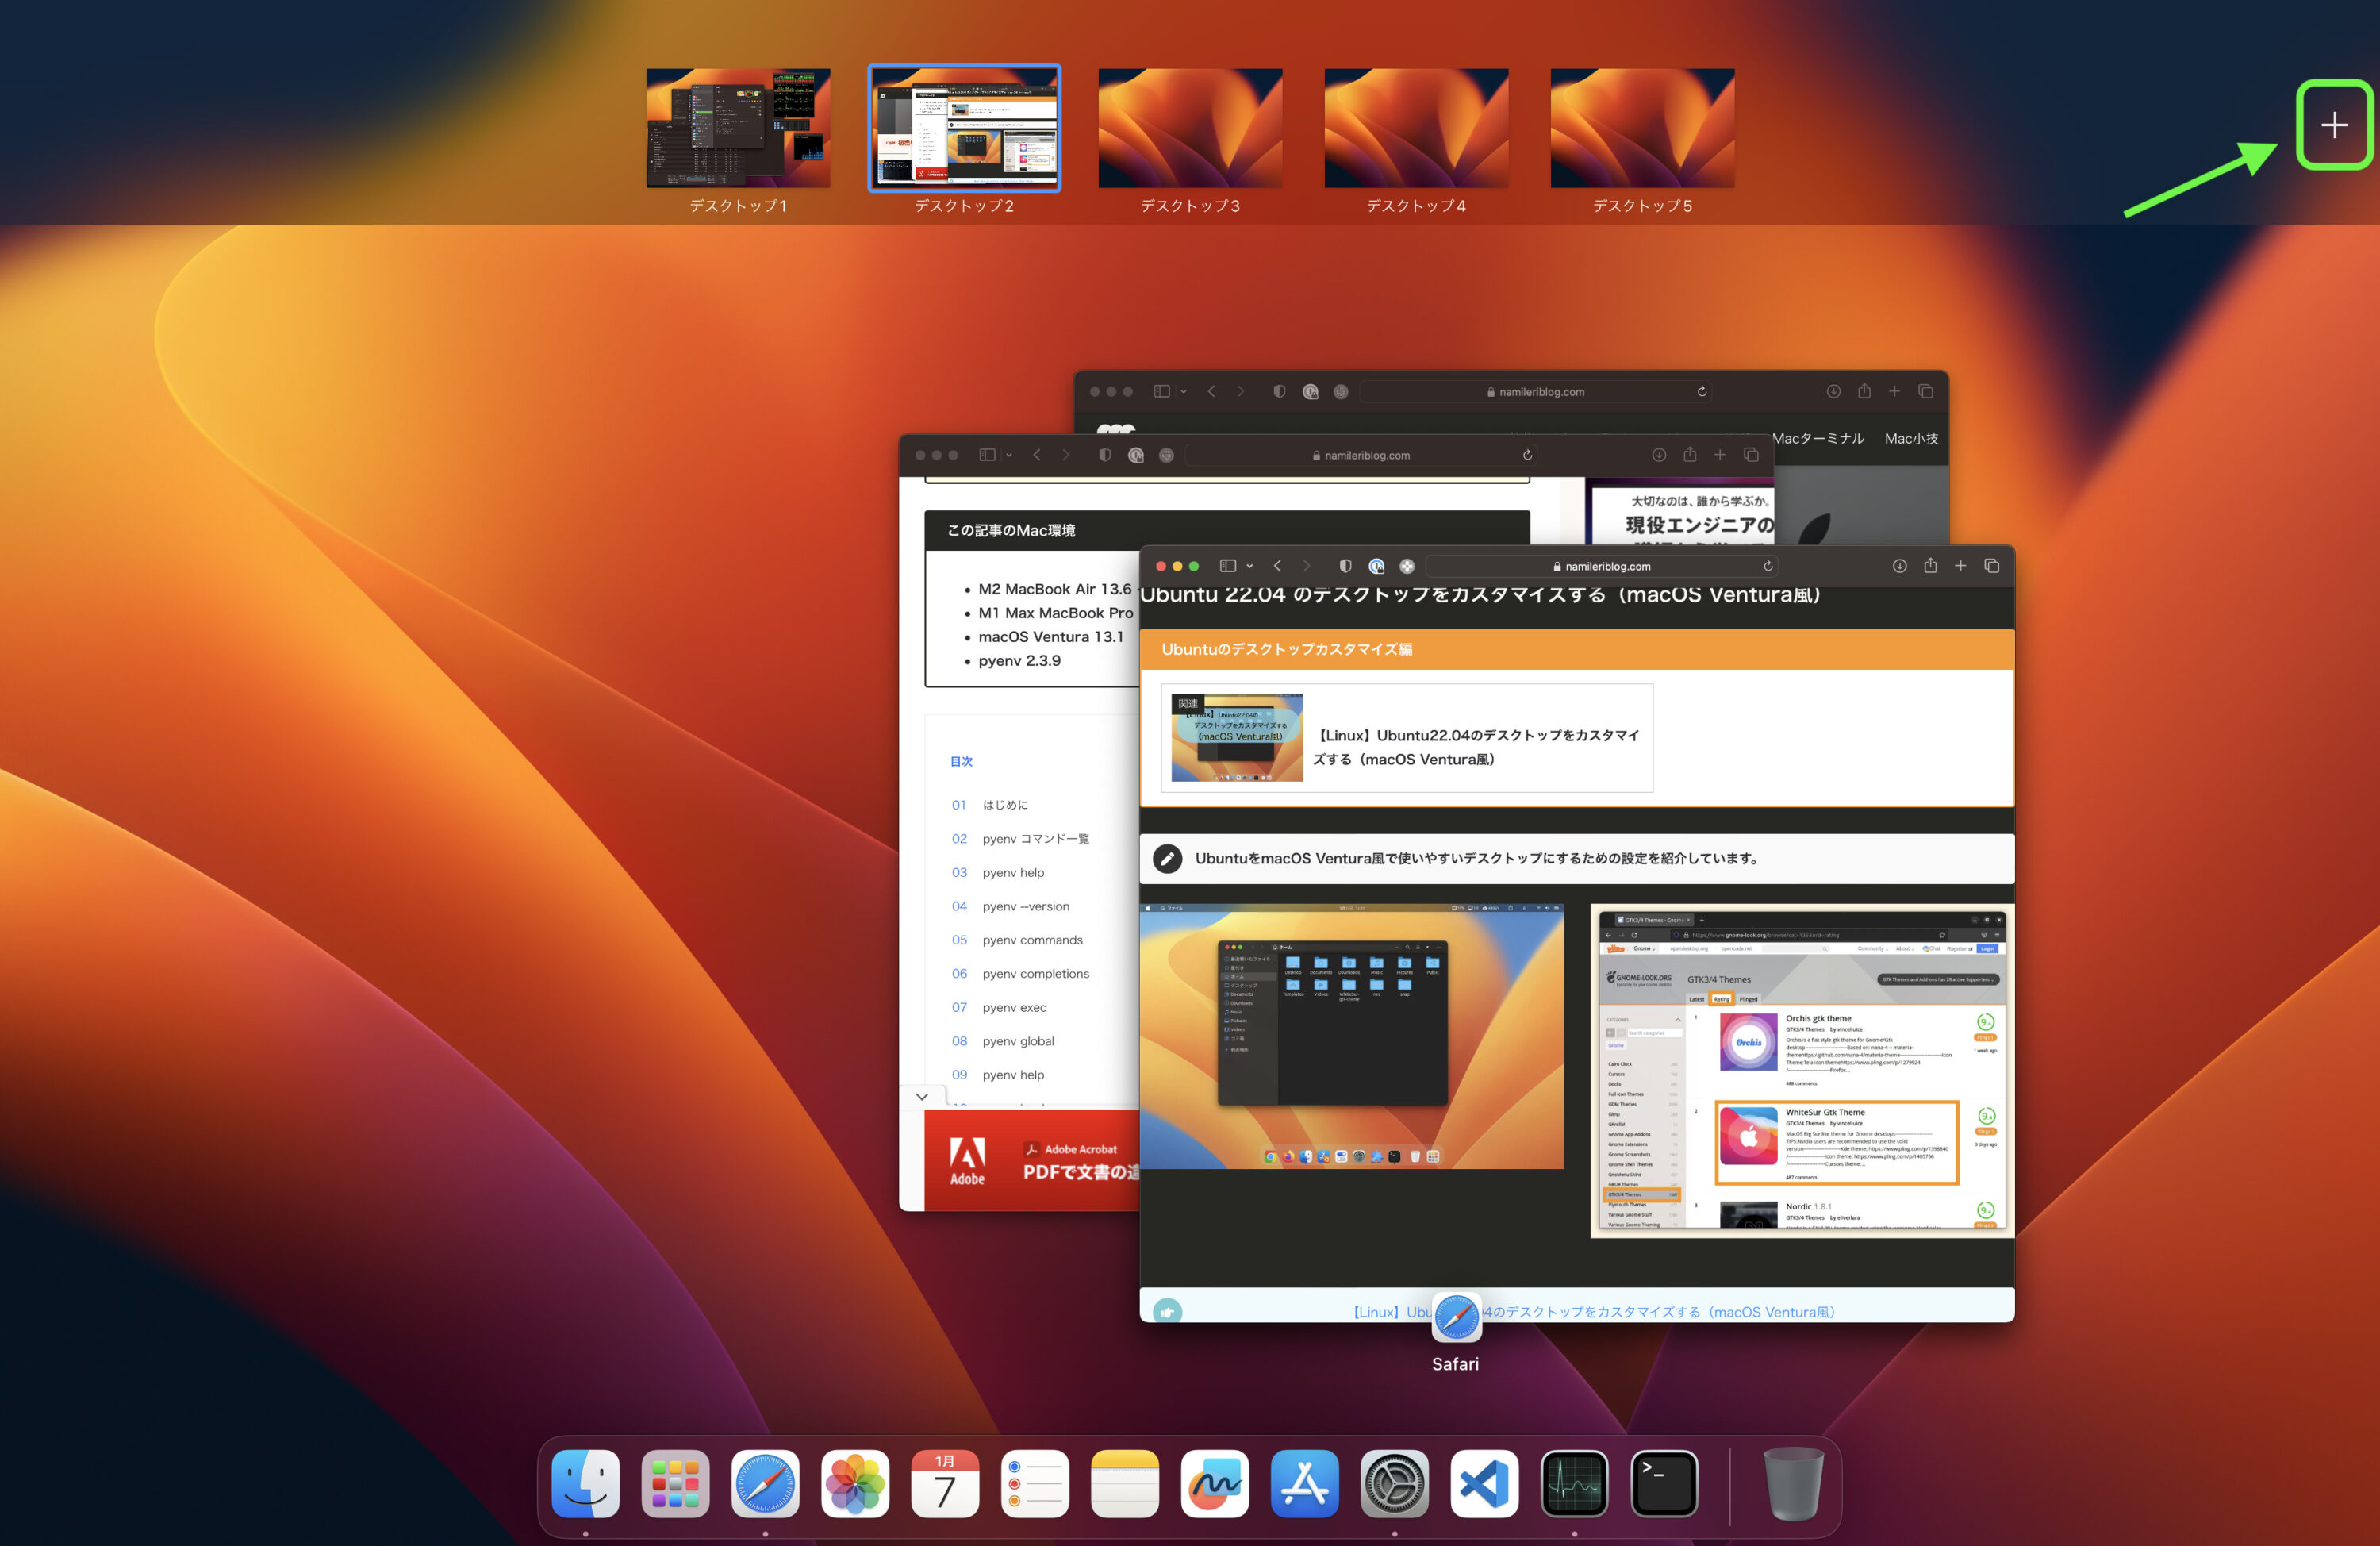Image resolution: width=2380 pixels, height=1546 pixels.
Task: Click the desktop screenshot image in front Safari
Action: coord(1351,1036)
